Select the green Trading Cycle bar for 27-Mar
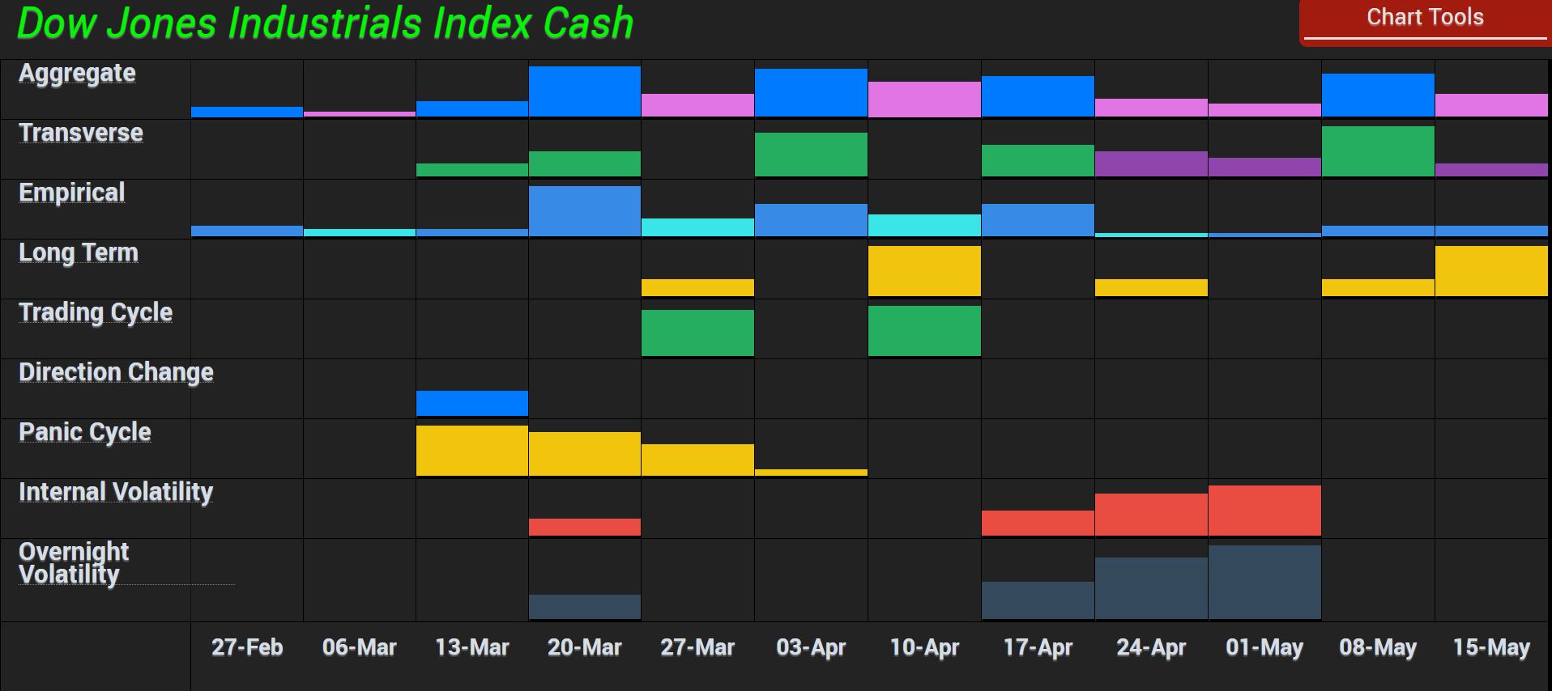1552x691 pixels. 697,333
